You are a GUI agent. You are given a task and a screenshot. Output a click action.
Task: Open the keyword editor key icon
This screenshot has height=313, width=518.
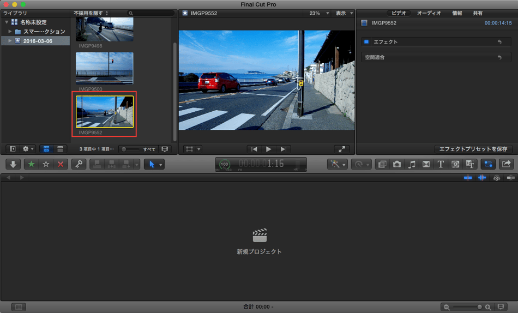pos(79,164)
